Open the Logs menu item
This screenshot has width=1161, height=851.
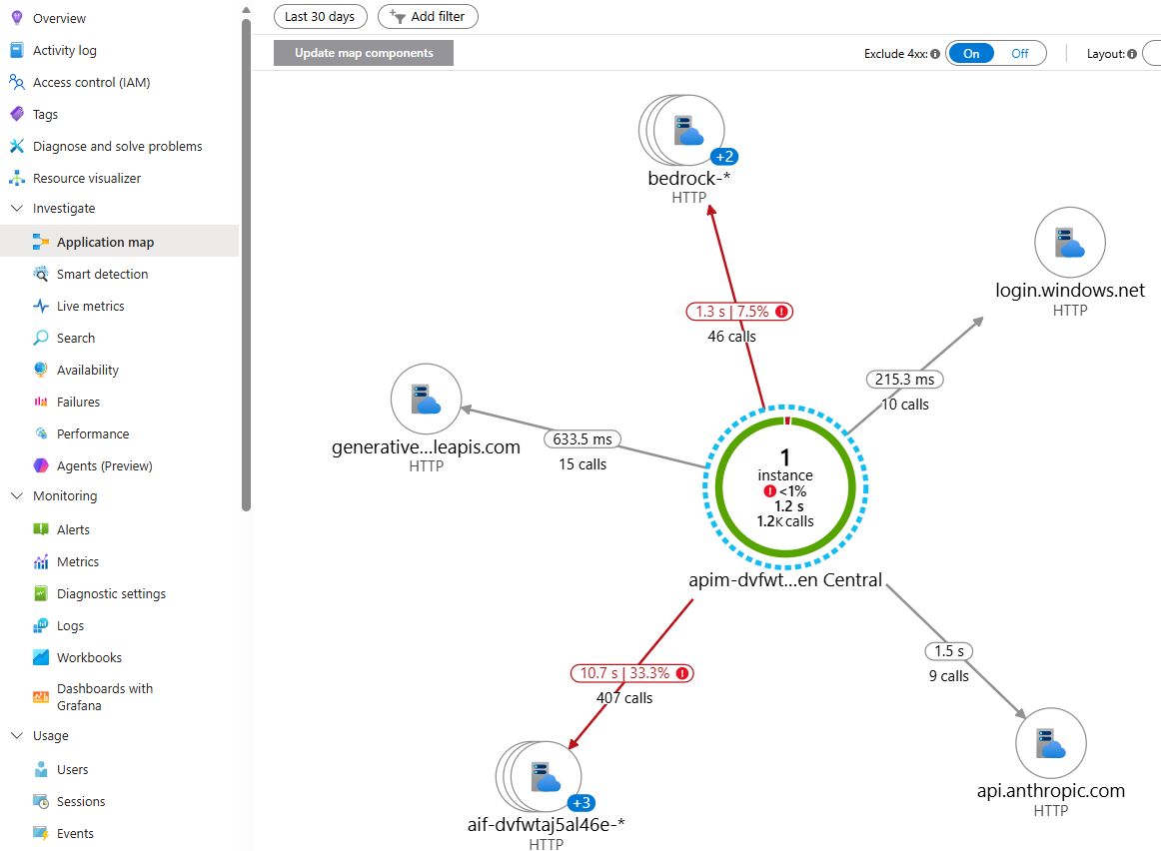click(120, 625)
